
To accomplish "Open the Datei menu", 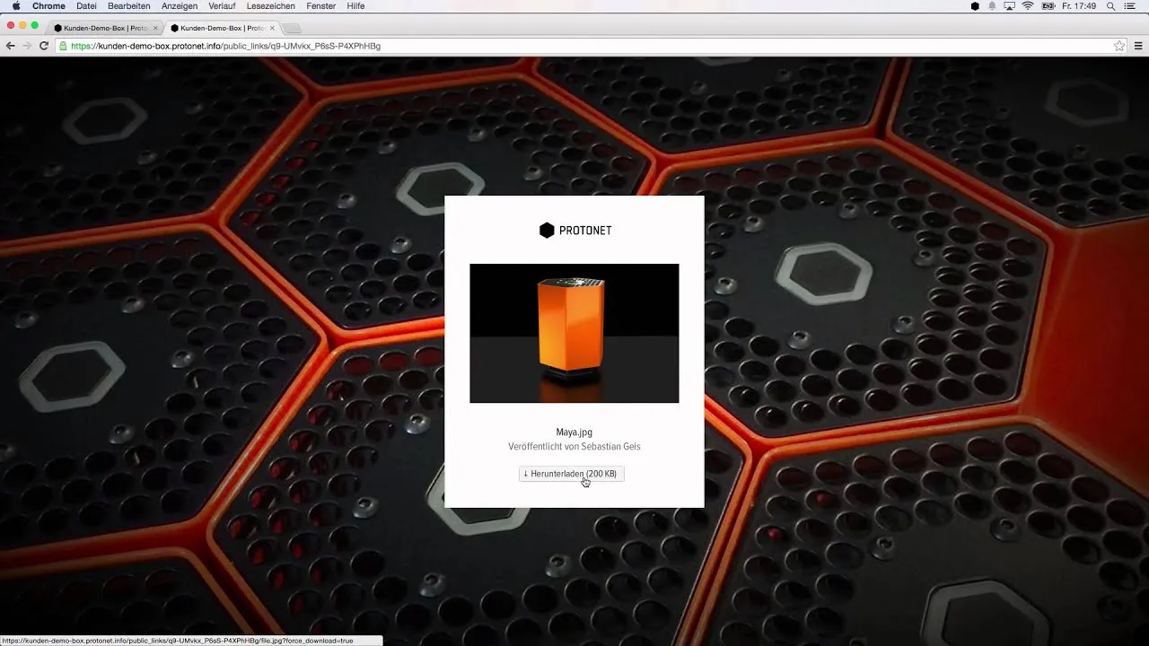I will tap(86, 6).
